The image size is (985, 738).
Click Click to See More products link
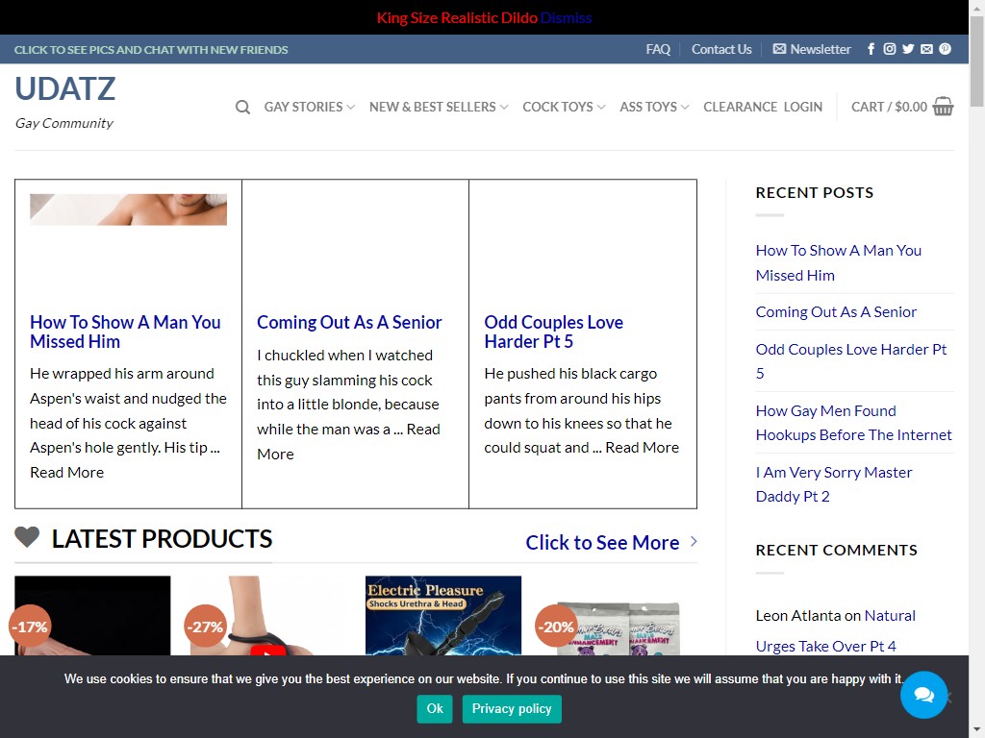click(x=602, y=542)
